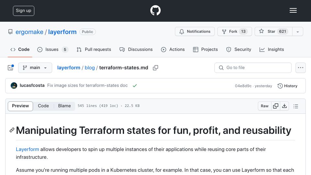This screenshot has width=311, height=175.
Task: Open the Discussions tab
Action: [136, 49]
